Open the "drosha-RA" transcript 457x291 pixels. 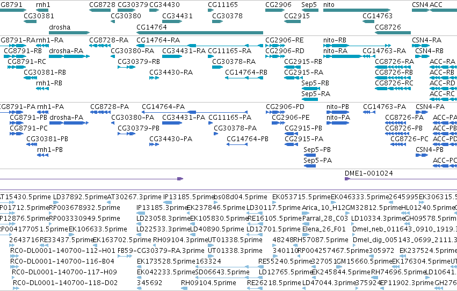pos(66,50)
